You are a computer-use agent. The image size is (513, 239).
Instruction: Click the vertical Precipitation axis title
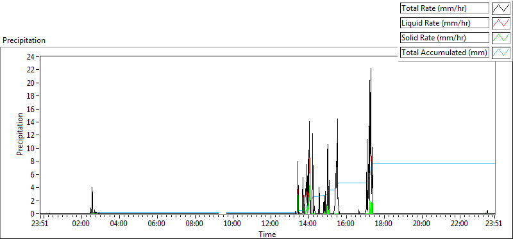(20, 134)
